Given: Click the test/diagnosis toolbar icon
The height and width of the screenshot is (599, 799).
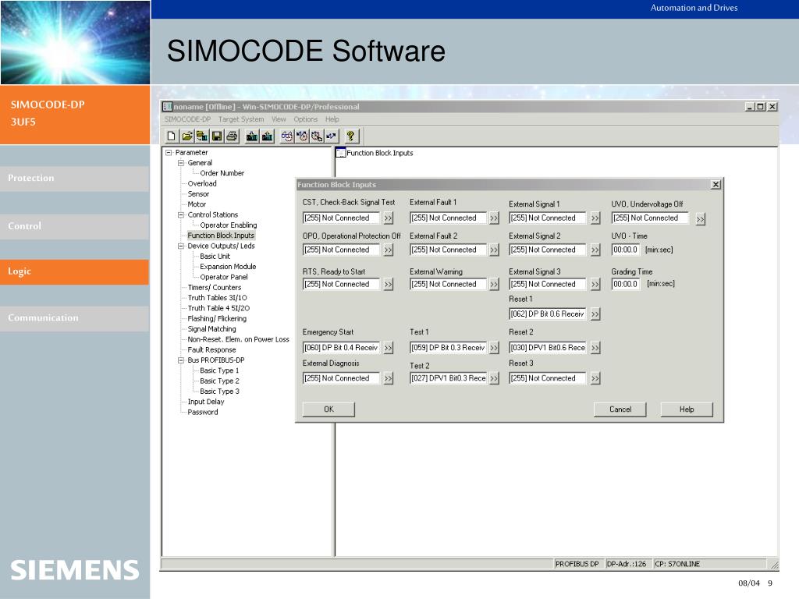Looking at the screenshot, I should (317, 136).
